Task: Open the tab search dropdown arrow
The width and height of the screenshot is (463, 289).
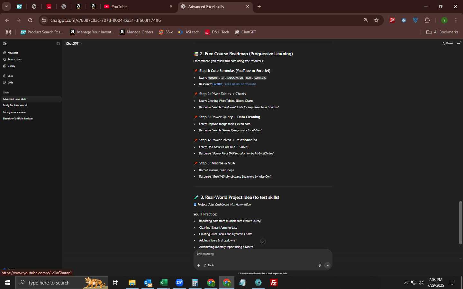Action: tap(6, 6)
